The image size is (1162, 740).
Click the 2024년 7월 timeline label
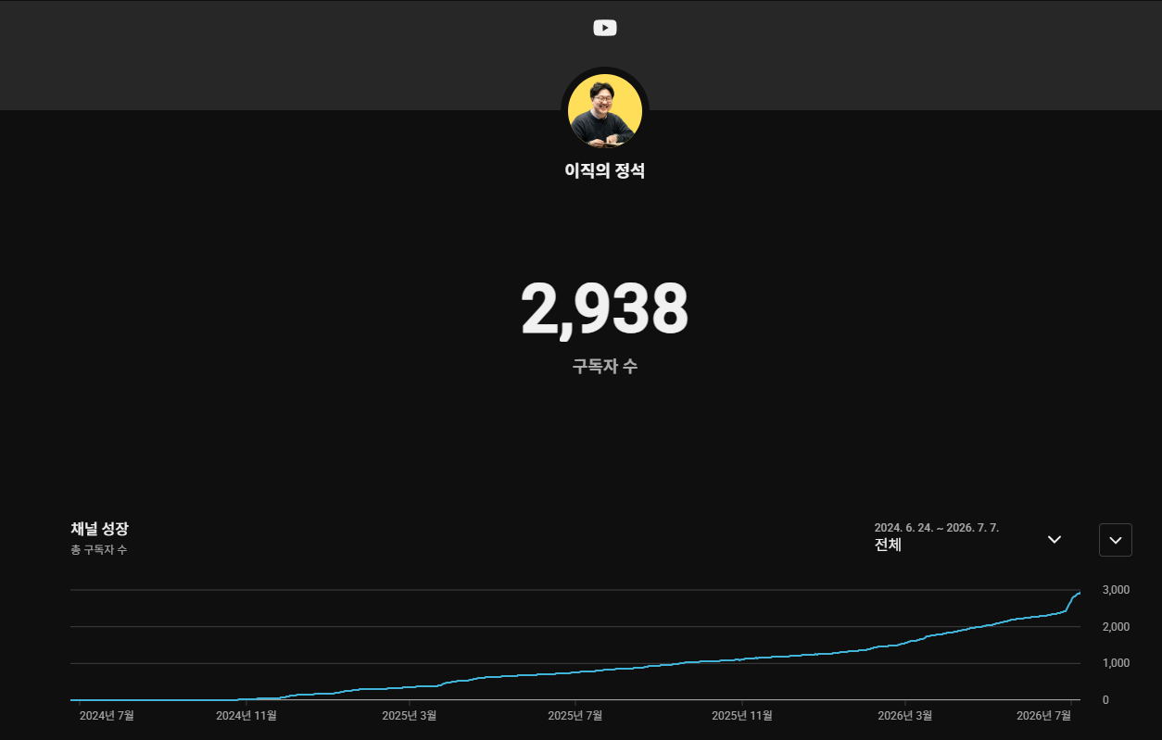[107, 715]
